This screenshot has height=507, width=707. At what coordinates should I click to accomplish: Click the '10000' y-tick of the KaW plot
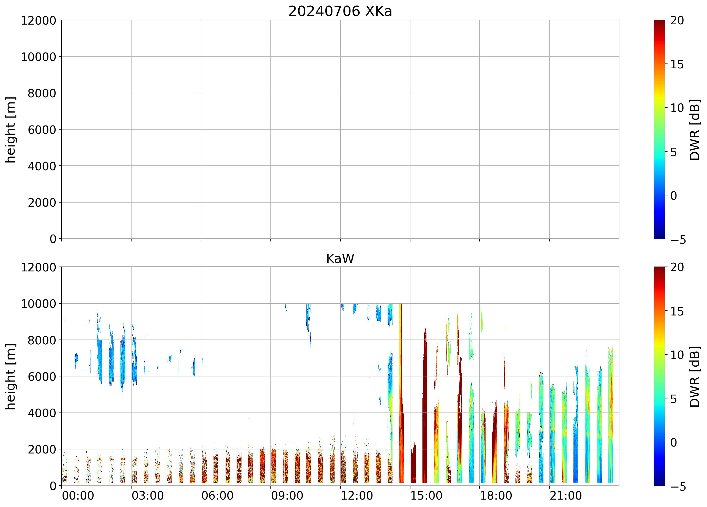click(38, 304)
